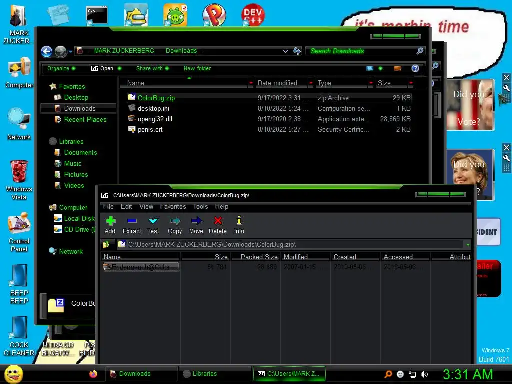Click the smiley Start button
Viewport: 512px width, 384px height.
pyautogui.click(x=13, y=374)
